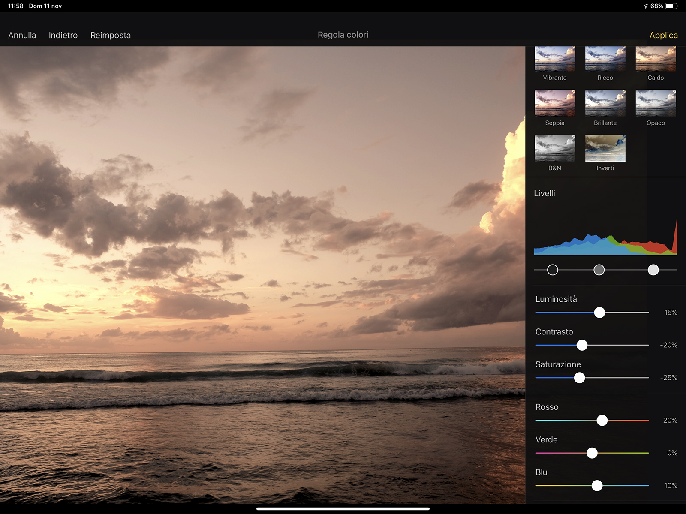Image resolution: width=686 pixels, height=514 pixels.
Task: Apply changes with the Applica button
Action: click(663, 35)
